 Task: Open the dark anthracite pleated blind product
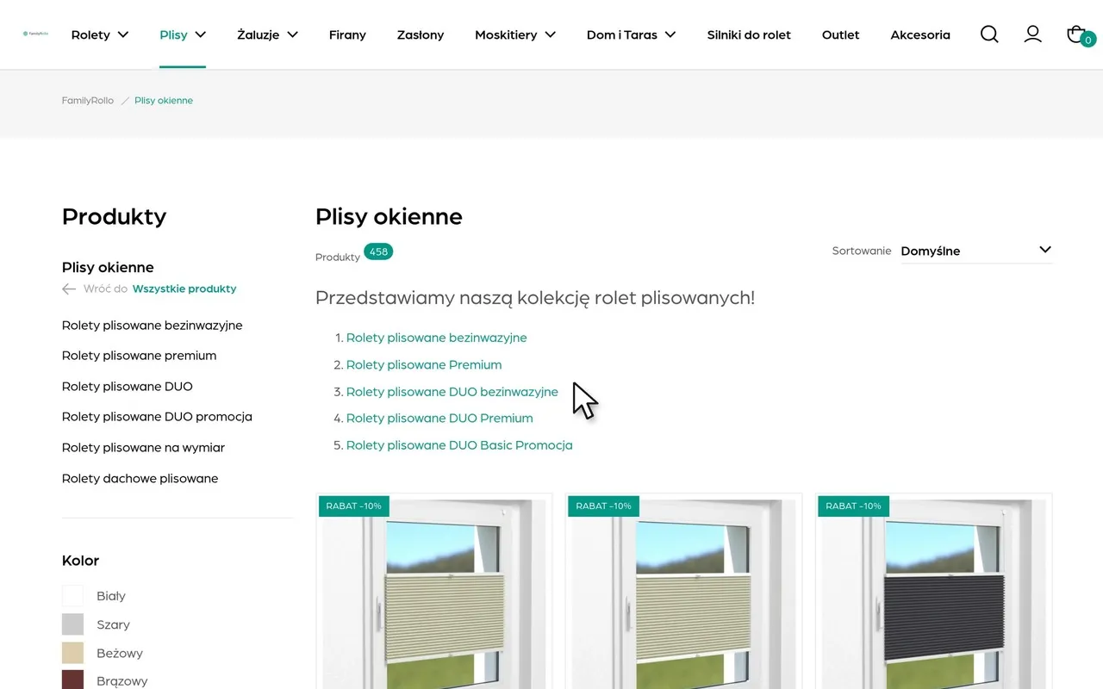934,592
